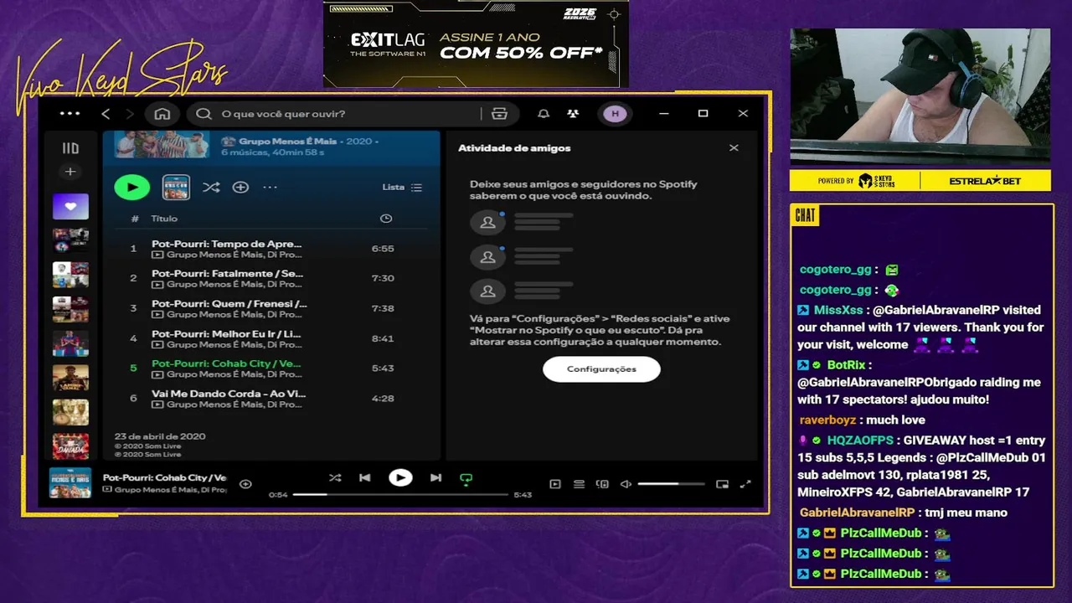Toggle repeat mode in player bar
This screenshot has width=1072, height=603.
pyautogui.click(x=466, y=479)
